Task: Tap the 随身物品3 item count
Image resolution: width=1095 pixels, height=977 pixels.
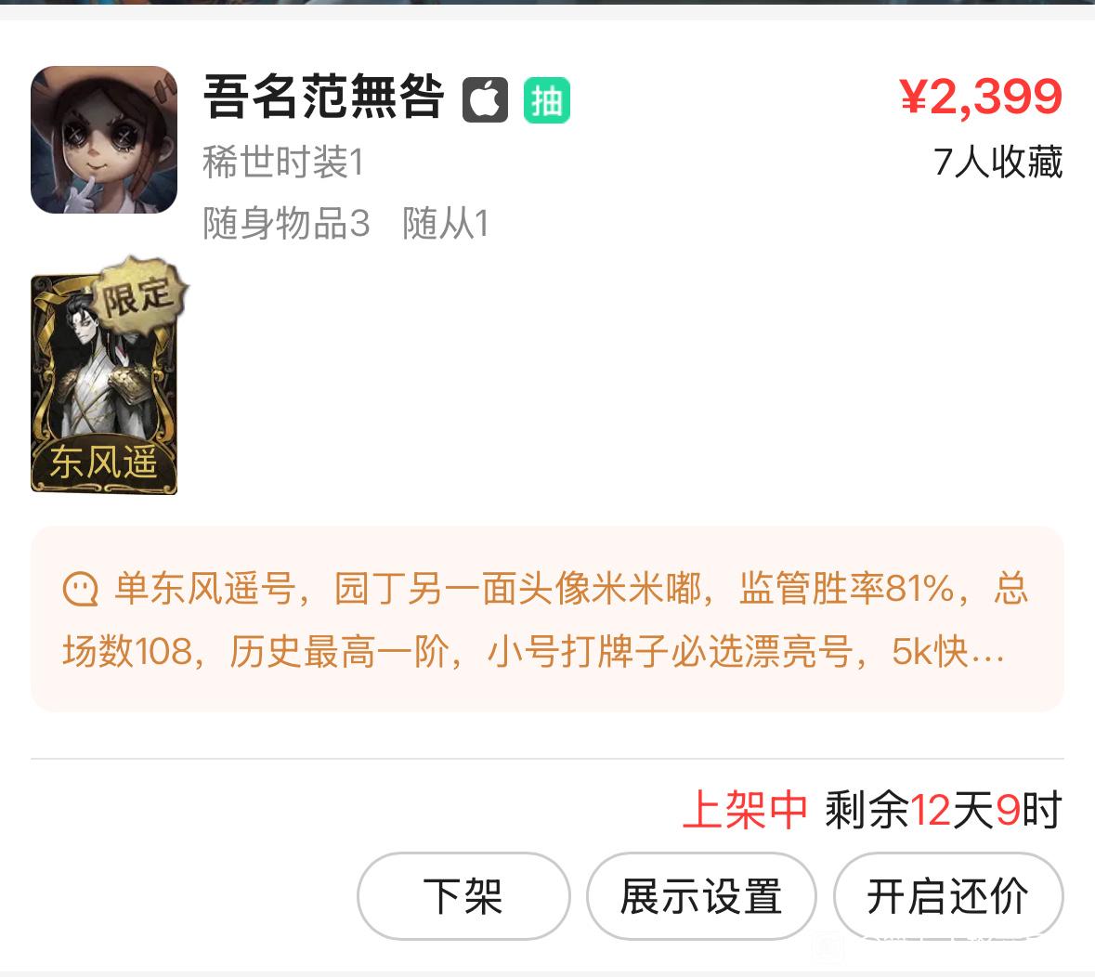Action: pyautogui.click(x=286, y=224)
